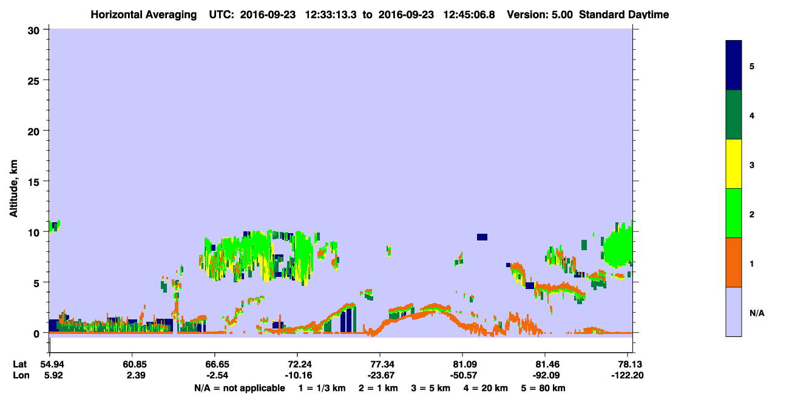The height and width of the screenshot is (405, 789).
Task: Click the 'Lat' row label
Action: [x=19, y=364]
